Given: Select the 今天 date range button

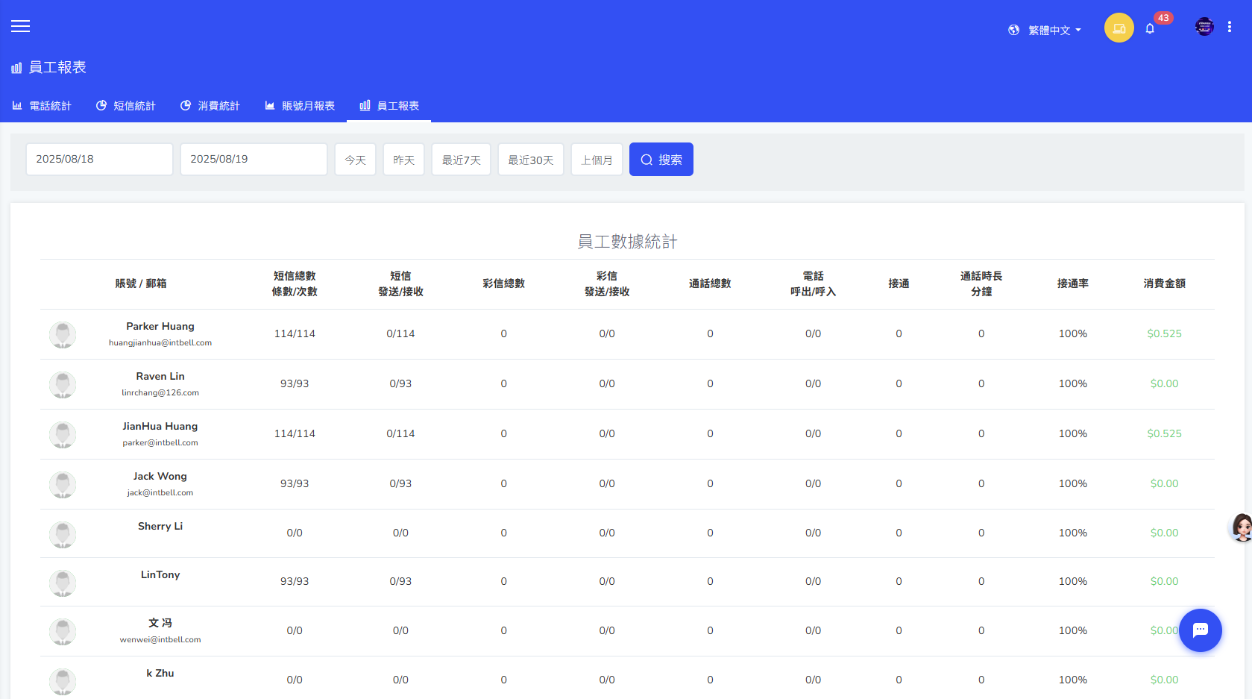Looking at the screenshot, I should pos(355,160).
